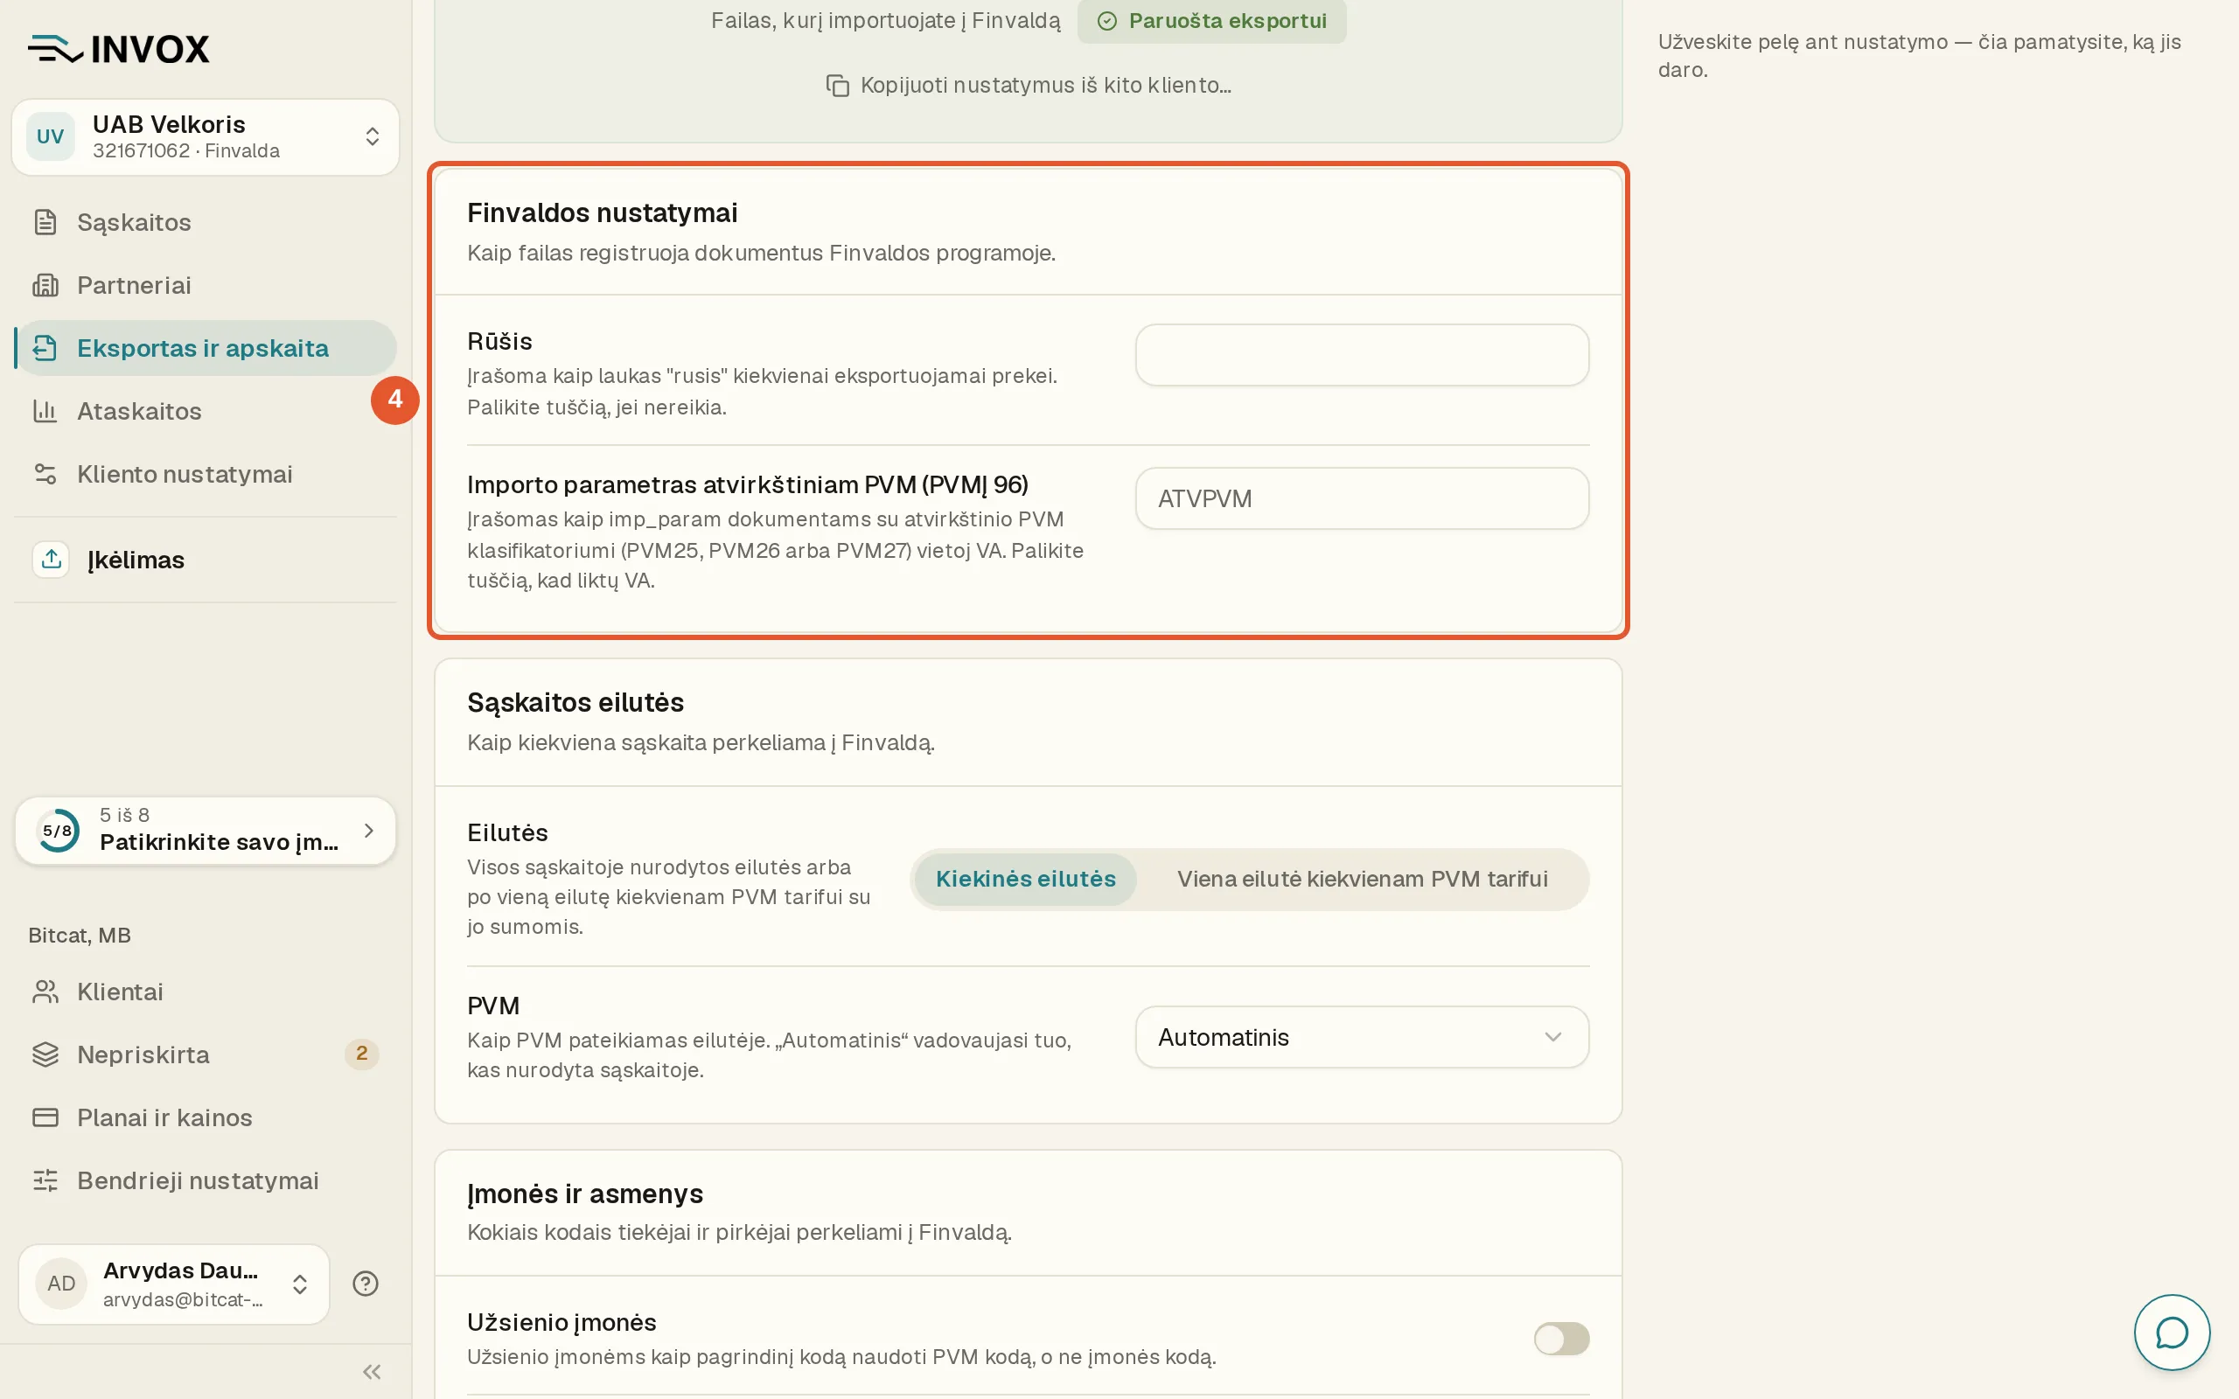2239x1399 pixels.
Task: Click the Paruošta eksportui status badge
Action: point(1211,21)
